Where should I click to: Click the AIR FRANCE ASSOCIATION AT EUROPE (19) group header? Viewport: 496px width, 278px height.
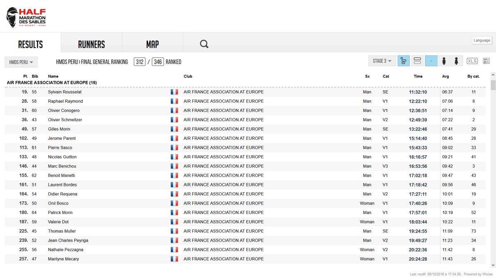point(52,82)
